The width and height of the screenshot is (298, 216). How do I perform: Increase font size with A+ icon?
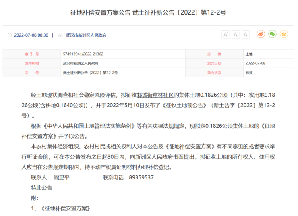click(226, 35)
